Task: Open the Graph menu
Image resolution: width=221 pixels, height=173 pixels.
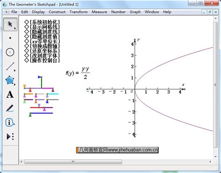Action: click(135, 12)
